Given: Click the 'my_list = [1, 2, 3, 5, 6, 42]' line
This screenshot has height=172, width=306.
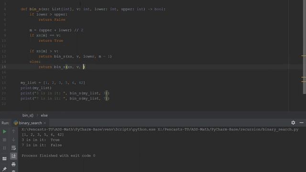Looking at the screenshot, I should point(53,83).
